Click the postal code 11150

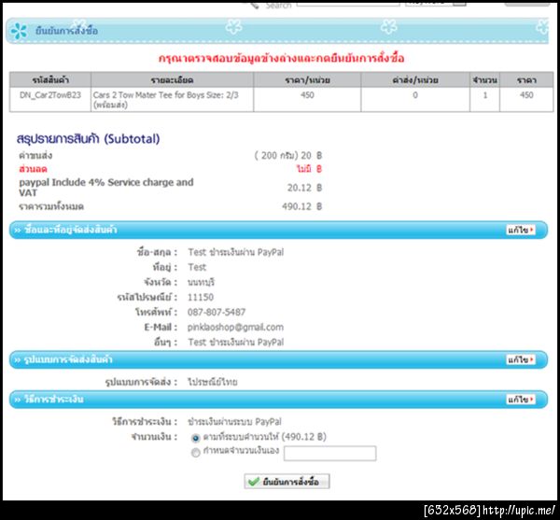[201, 297]
